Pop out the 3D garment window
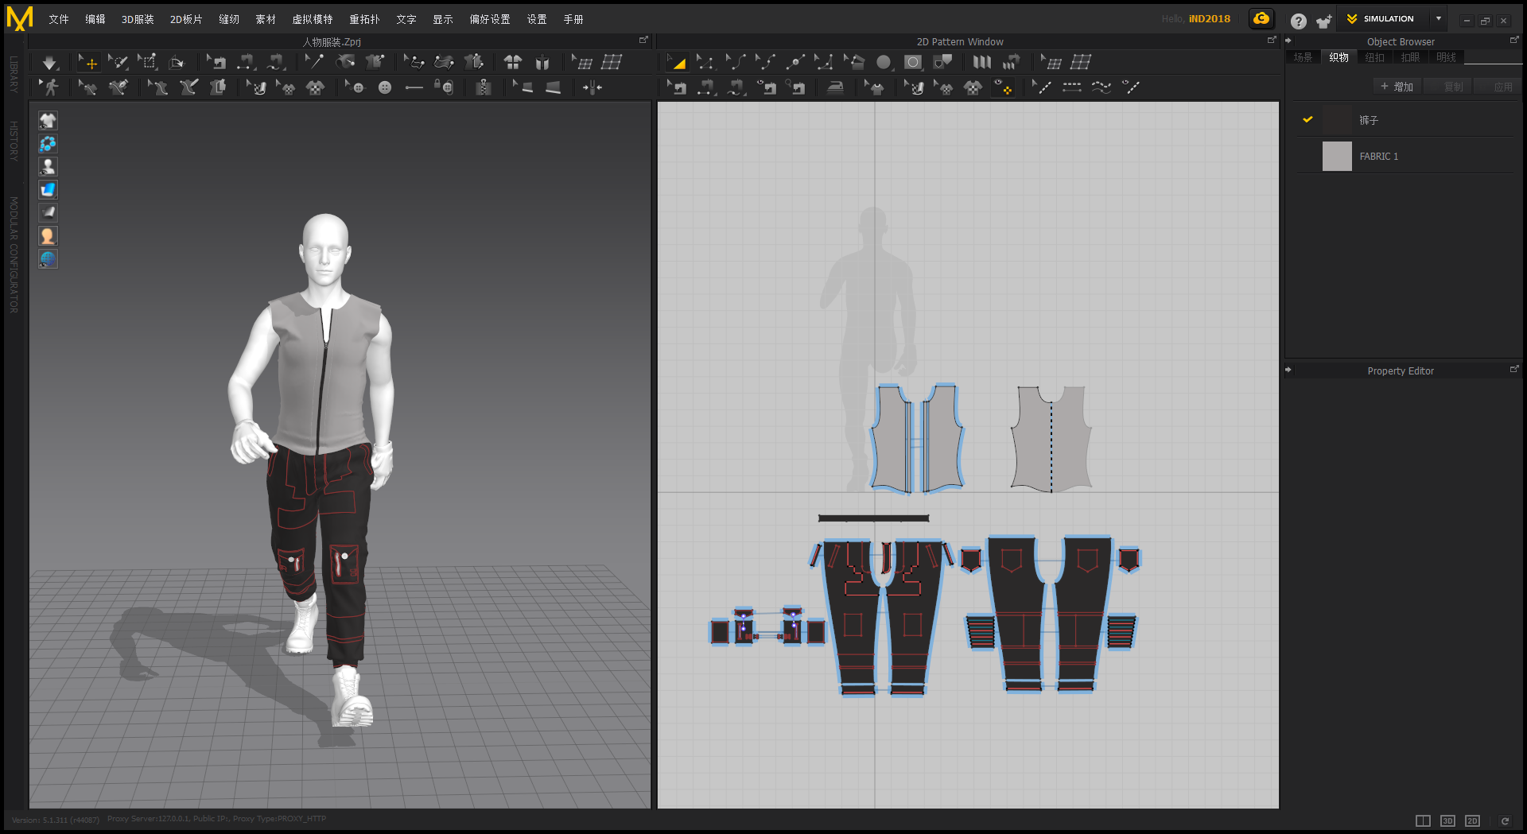 point(643,40)
